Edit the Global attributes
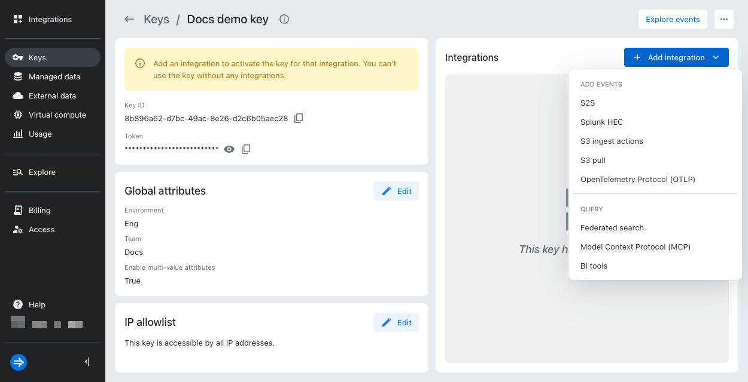 (x=396, y=191)
